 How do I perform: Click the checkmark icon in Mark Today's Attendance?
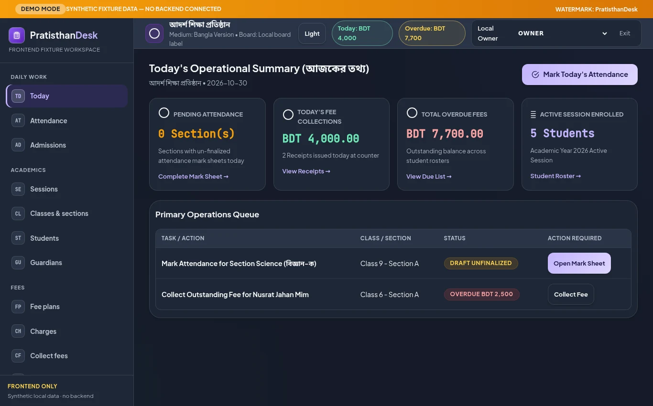tap(535, 75)
